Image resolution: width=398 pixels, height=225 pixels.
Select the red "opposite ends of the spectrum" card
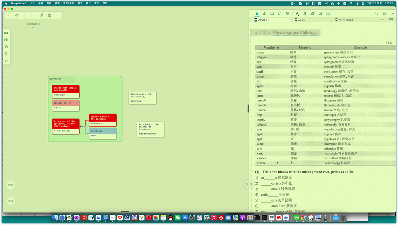(x=103, y=118)
